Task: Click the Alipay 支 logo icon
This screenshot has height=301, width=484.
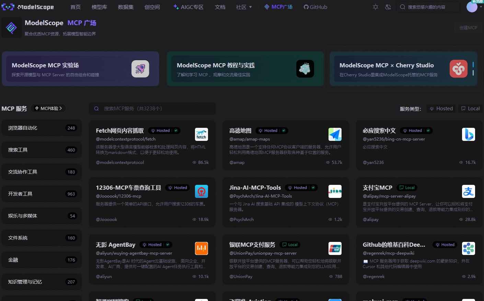Action: tap(468, 191)
